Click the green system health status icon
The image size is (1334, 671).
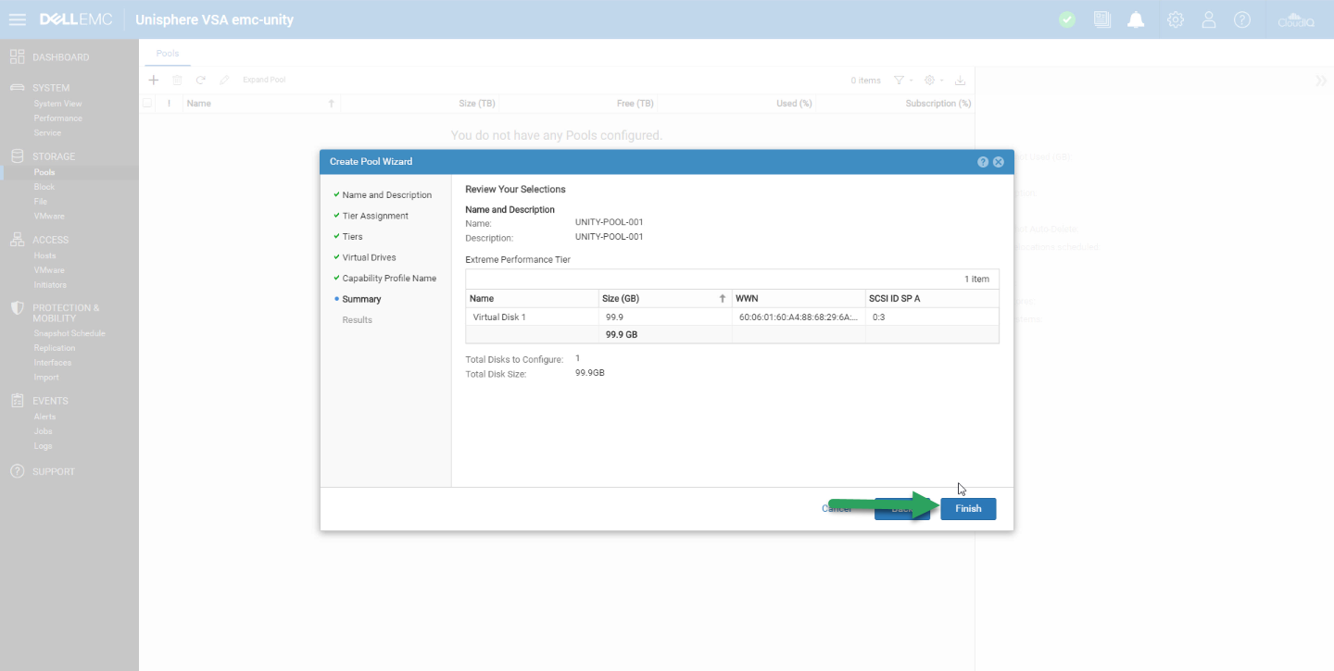click(x=1067, y=19)
